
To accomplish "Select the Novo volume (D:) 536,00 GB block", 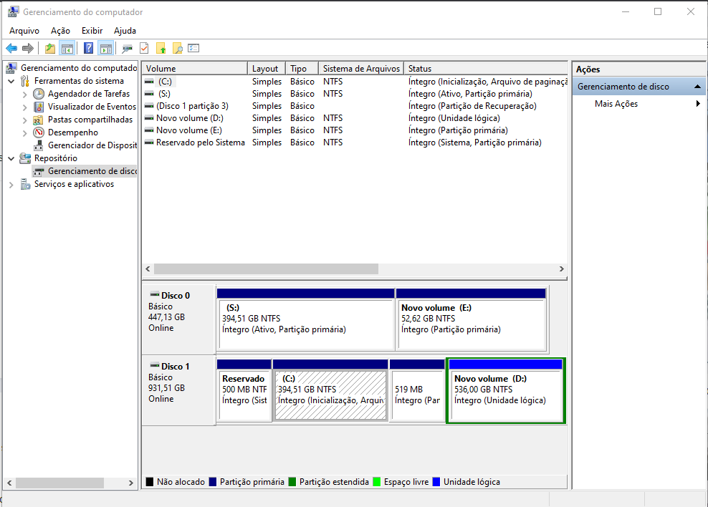I will point(506,390).
